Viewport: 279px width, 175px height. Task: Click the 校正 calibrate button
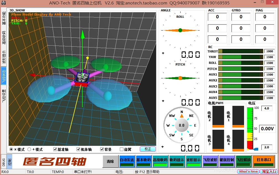click(148, 149)
